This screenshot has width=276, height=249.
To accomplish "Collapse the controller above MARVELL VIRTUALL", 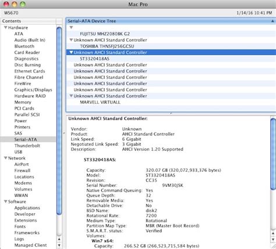I will pos(71,96).
